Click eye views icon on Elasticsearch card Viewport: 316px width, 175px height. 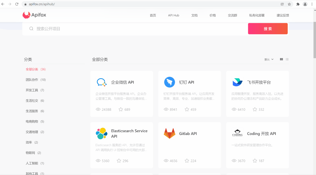98,161
